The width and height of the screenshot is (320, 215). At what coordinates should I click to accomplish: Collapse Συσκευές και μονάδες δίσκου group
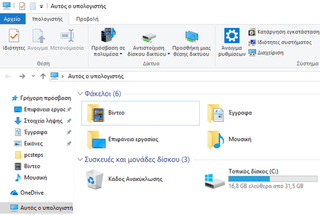click(80, 159)
